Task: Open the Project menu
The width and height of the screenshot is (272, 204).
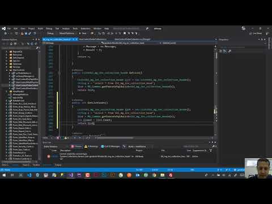Action: (31, 29)
